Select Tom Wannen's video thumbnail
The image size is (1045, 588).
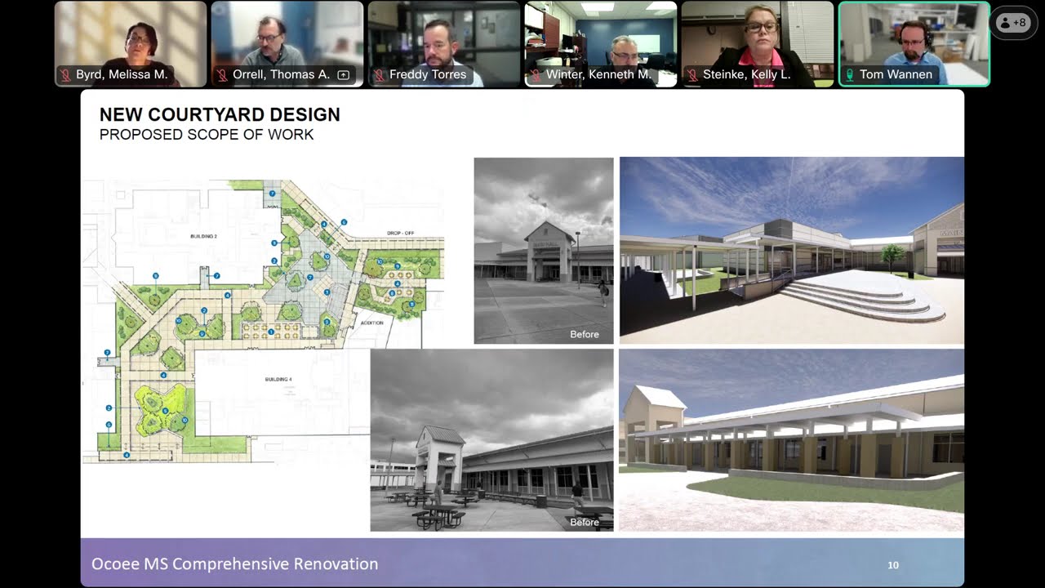[x=914, y=44]
